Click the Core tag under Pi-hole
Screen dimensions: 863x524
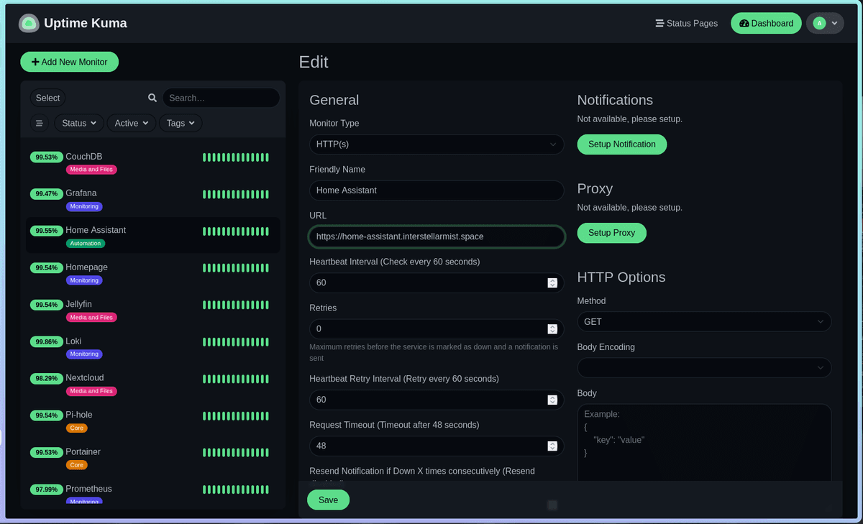(77, 428)
